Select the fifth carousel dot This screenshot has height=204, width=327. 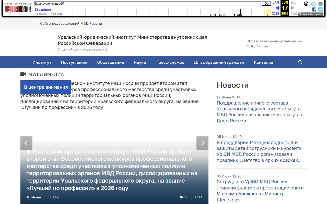tap(197, 197)
